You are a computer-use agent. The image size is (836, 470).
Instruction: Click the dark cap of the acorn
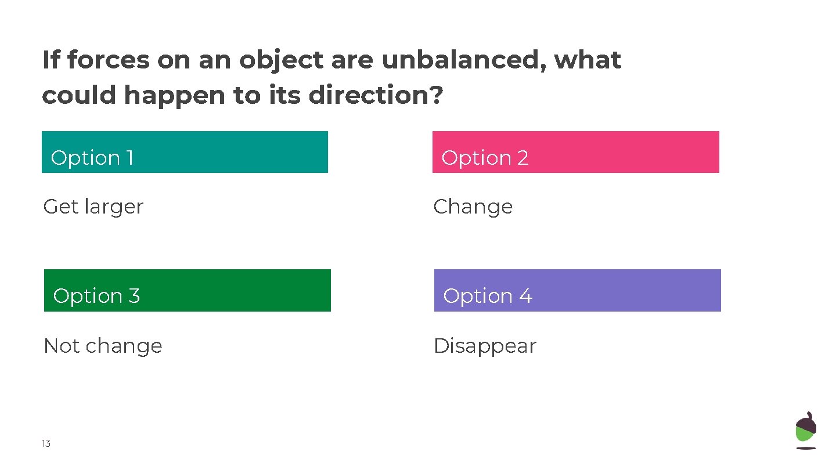(806, 423)
